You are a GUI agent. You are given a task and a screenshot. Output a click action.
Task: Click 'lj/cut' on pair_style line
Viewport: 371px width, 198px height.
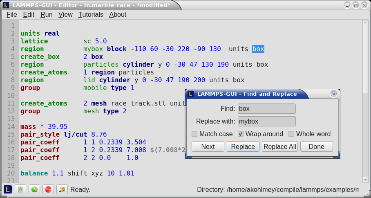[76, 135]
